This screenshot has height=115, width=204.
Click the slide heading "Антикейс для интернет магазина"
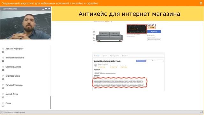129,14
